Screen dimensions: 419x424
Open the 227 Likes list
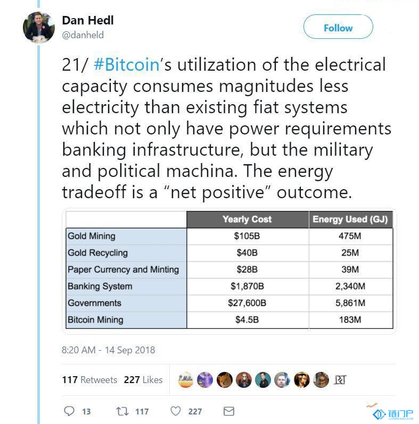[143, 380]
